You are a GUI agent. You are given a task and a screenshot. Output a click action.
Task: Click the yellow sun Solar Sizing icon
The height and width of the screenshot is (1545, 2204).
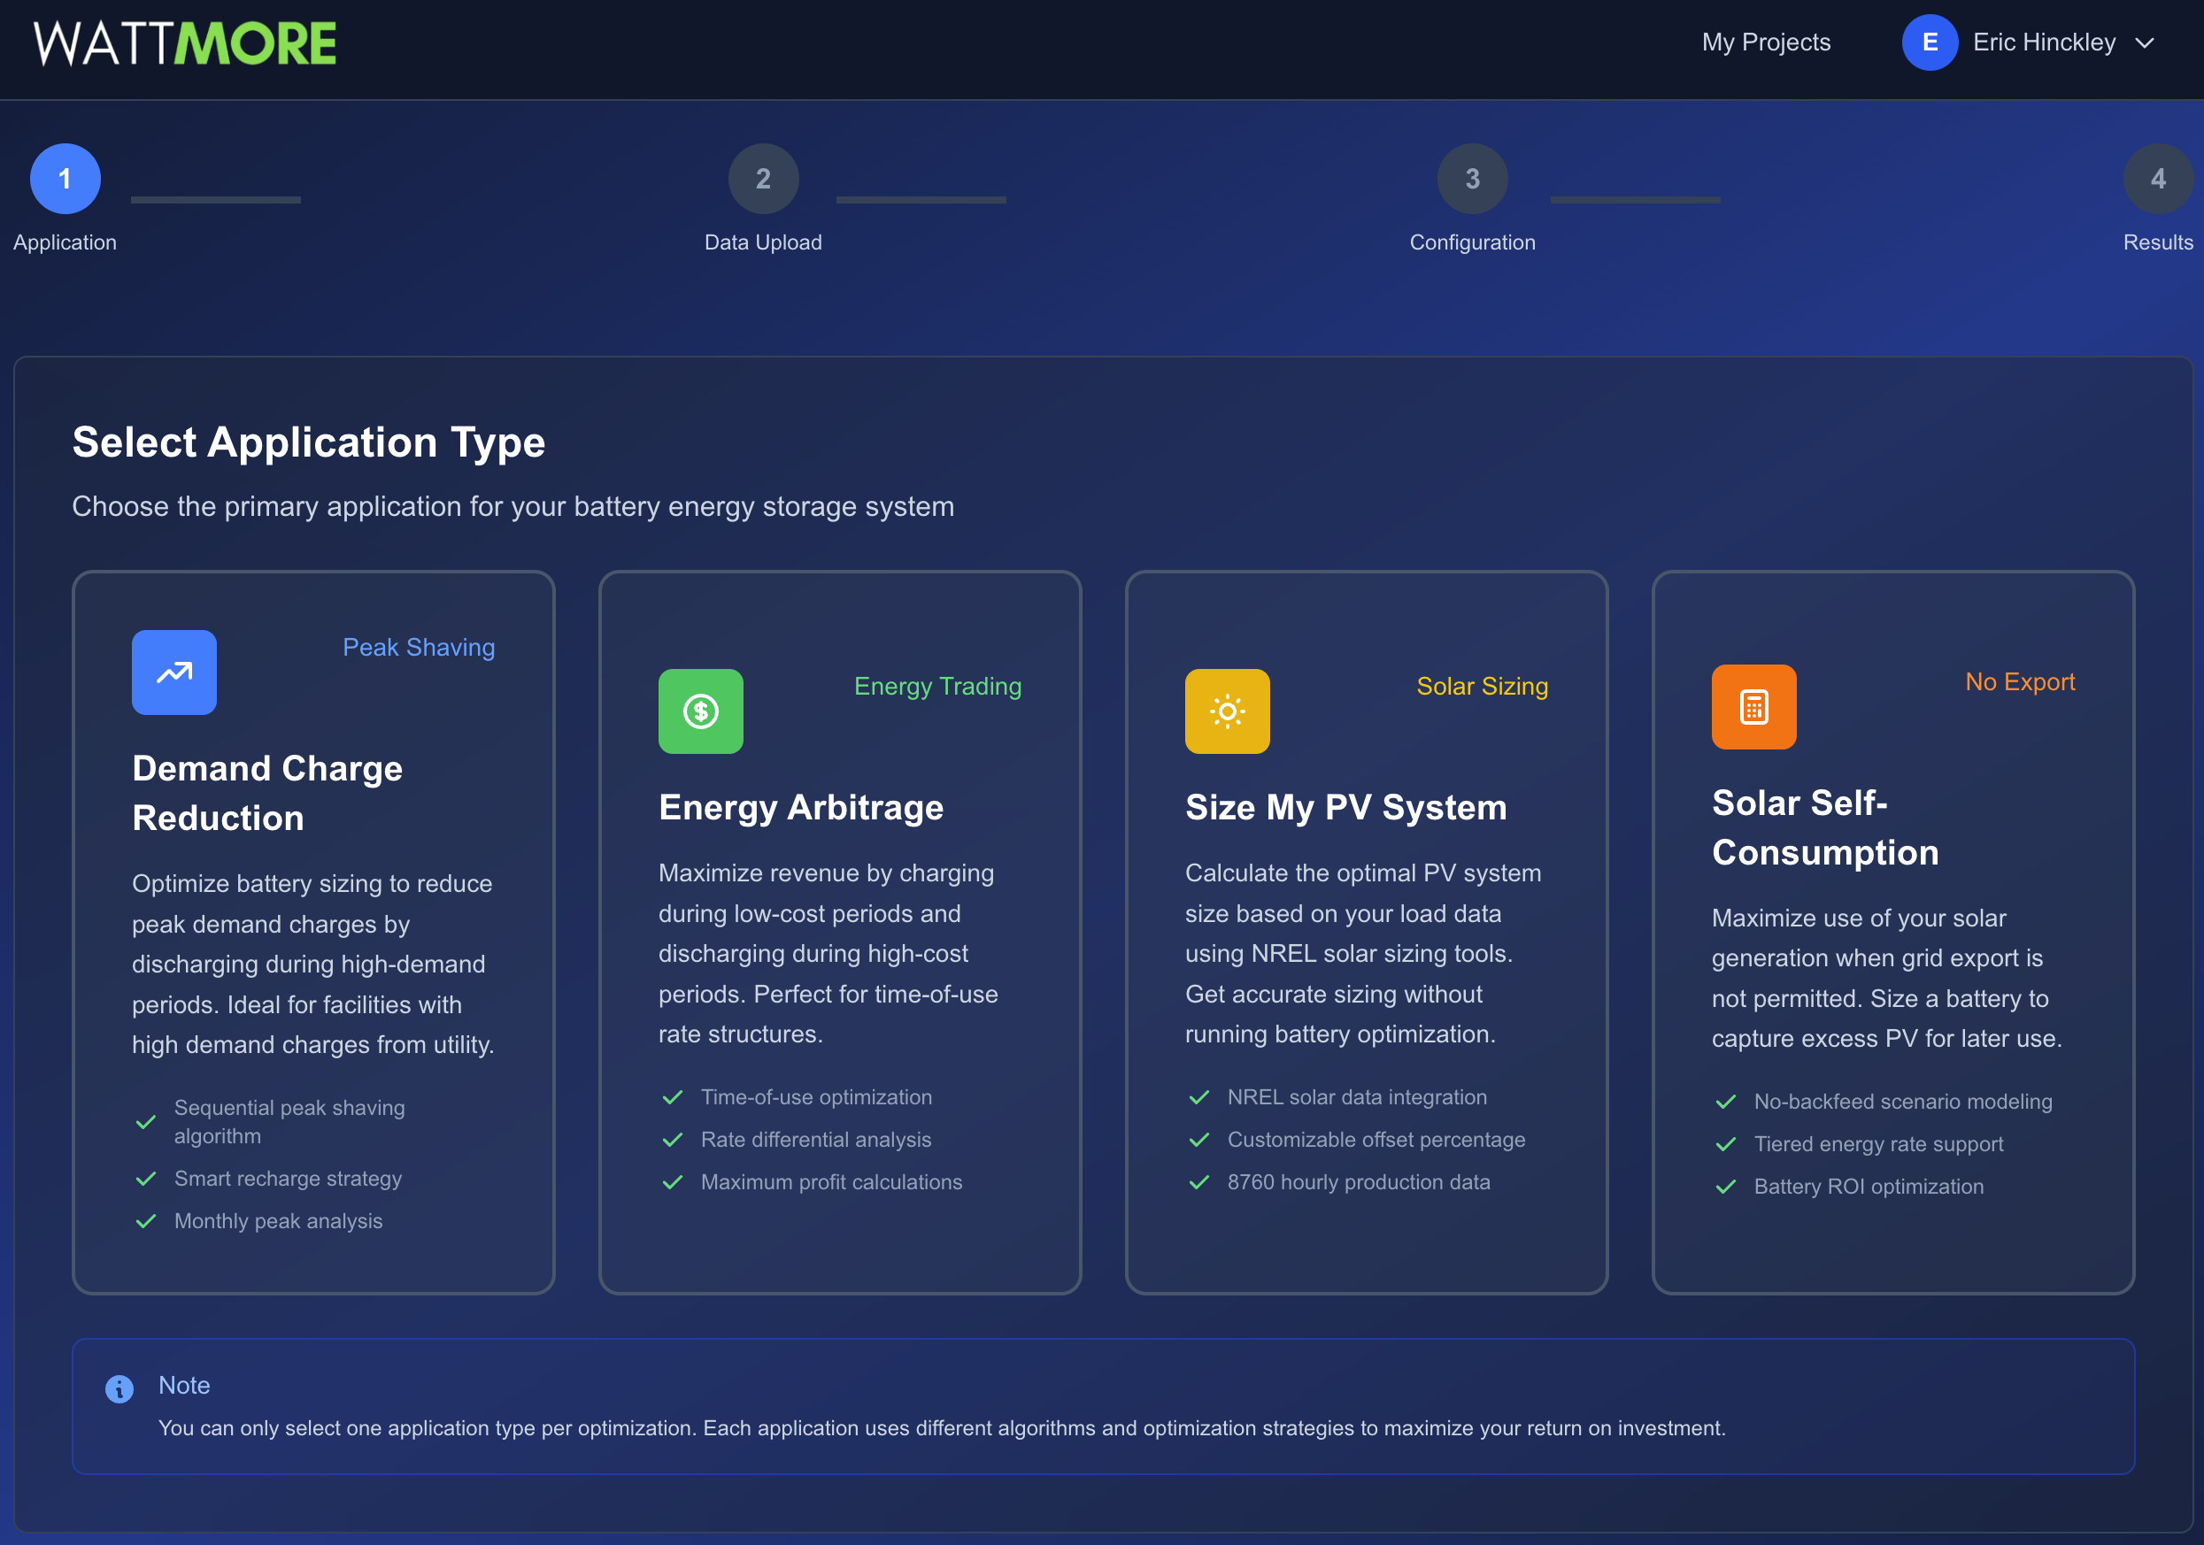click(x=1227, y=711)
